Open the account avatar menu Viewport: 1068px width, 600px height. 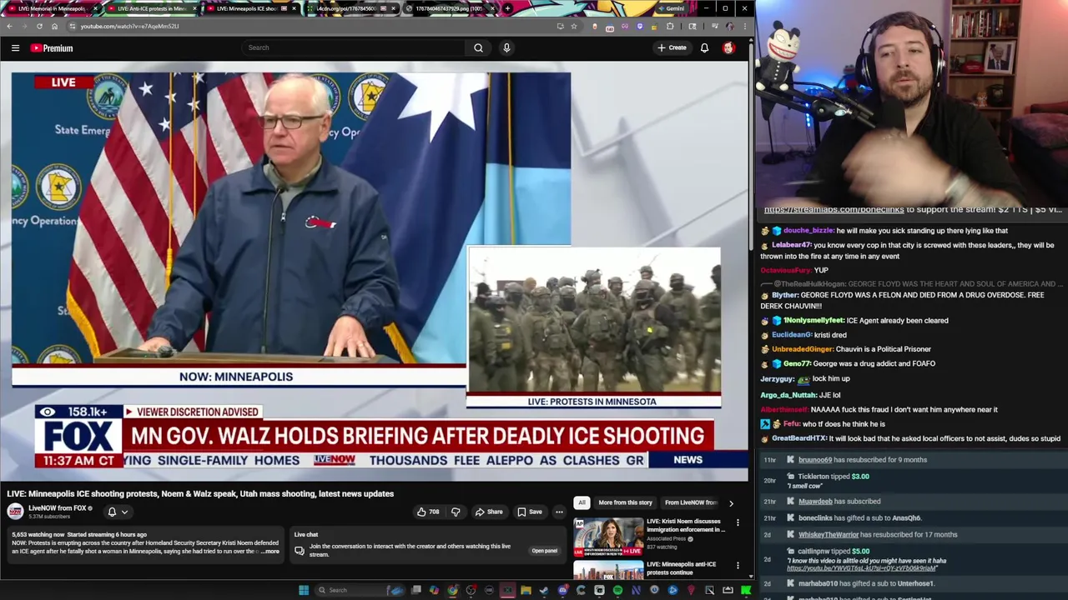pos(728,47)
